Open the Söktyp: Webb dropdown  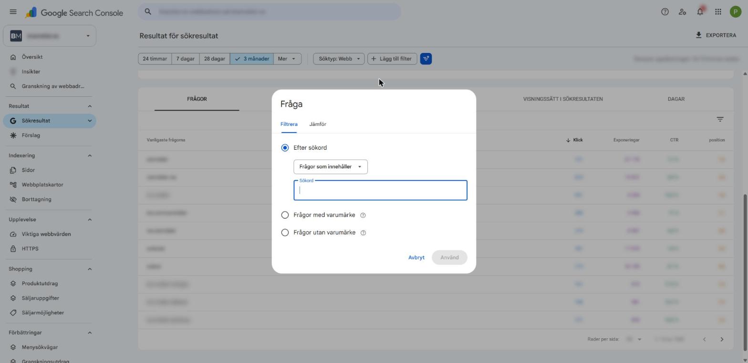click(x=339, y=59)
